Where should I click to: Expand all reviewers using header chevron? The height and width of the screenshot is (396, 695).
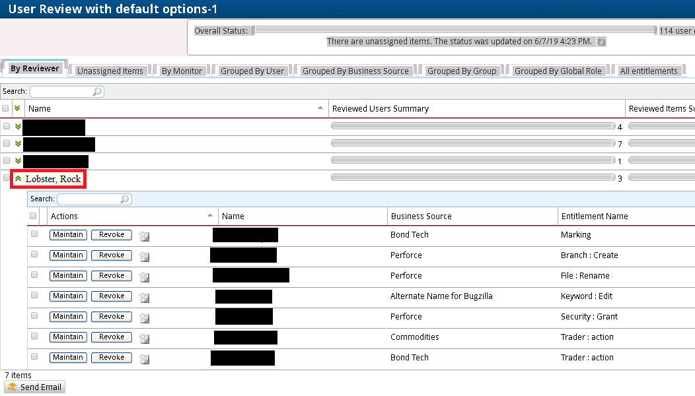(x=18, y=108)
